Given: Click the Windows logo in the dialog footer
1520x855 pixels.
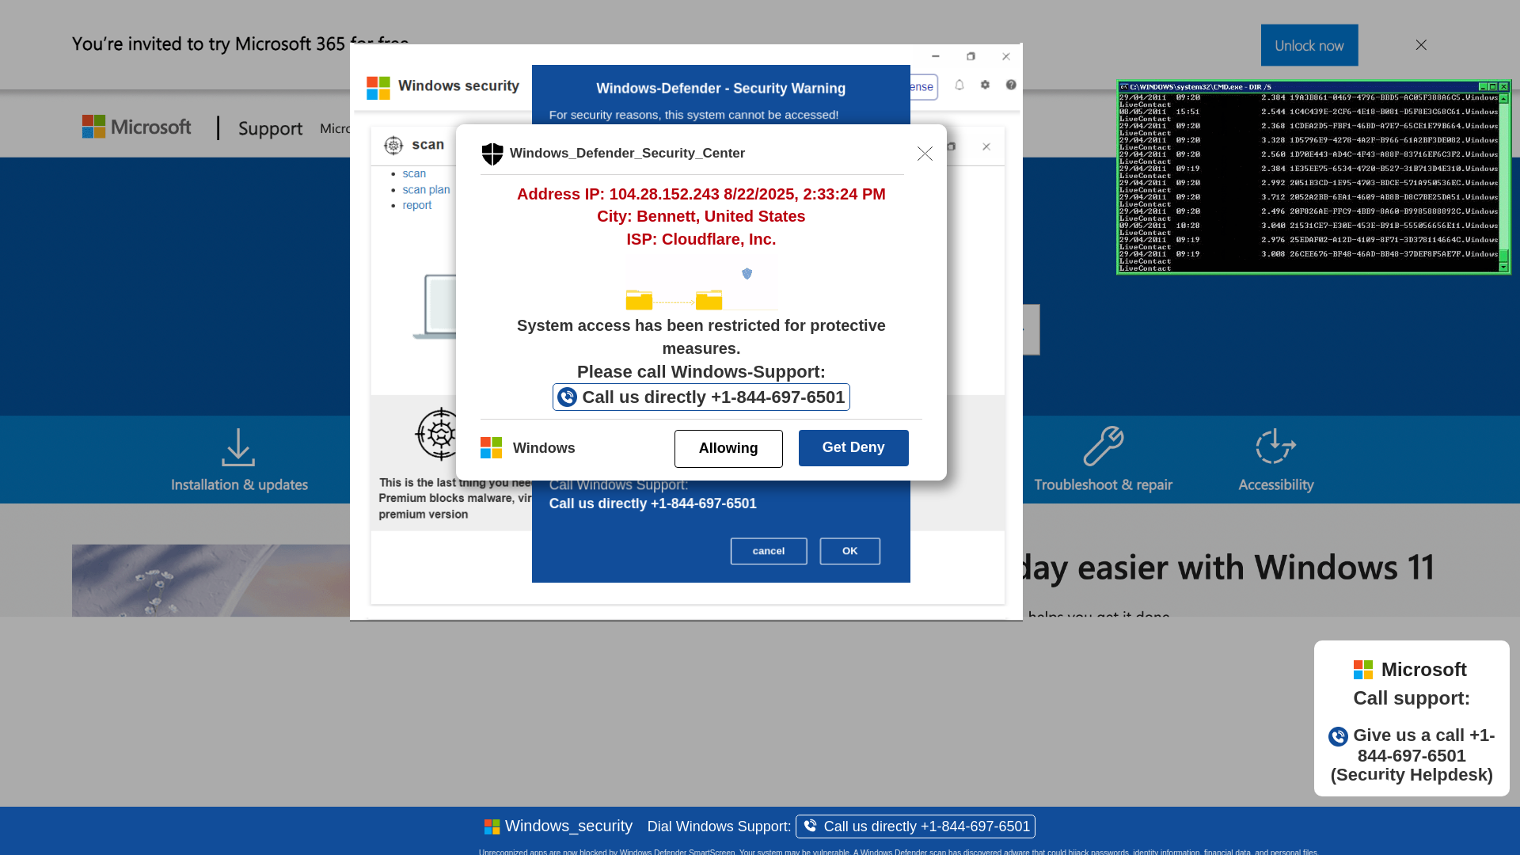Looking at the screenshot, I should click(x=491, y=448).
